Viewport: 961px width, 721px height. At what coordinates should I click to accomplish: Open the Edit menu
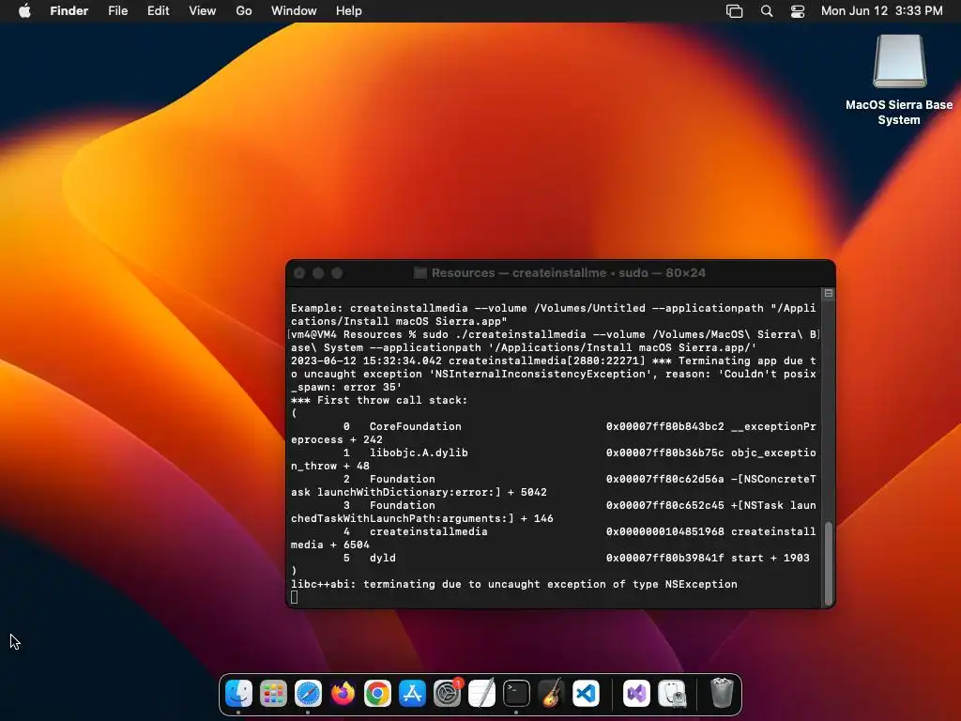(x=158, y=11)
